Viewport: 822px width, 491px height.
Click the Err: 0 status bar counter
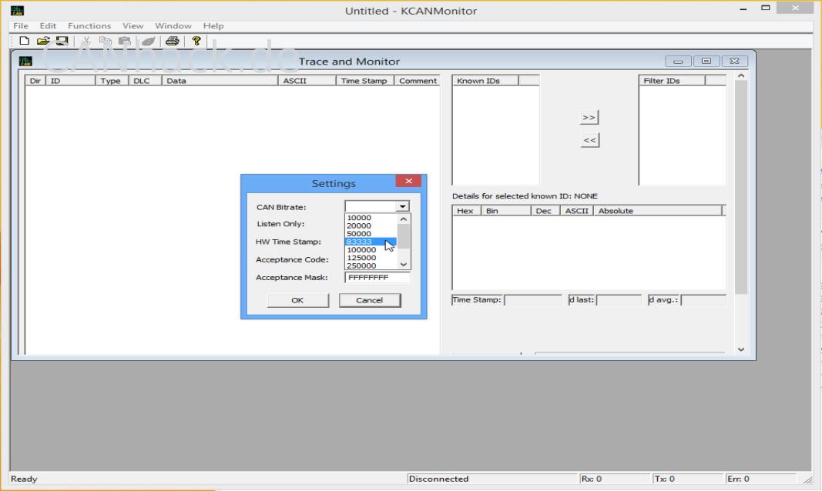pyautogui.click(x=760, y=479)
